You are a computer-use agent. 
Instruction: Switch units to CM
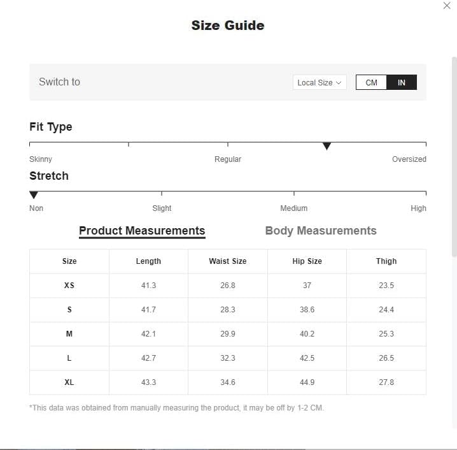[x=371, y=83]
